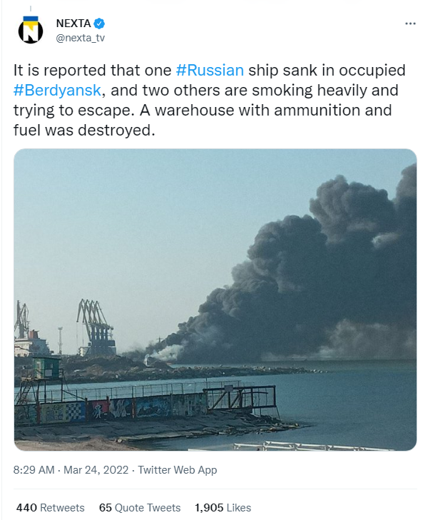This screenshot has height=520, width=428.
Task: Click the NEXTA profile avatar
Action: coord(29,29)
